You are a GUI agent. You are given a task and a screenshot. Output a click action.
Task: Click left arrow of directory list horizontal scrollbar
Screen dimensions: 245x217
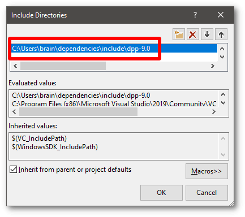pyautogui.click(x=15, y=66)
